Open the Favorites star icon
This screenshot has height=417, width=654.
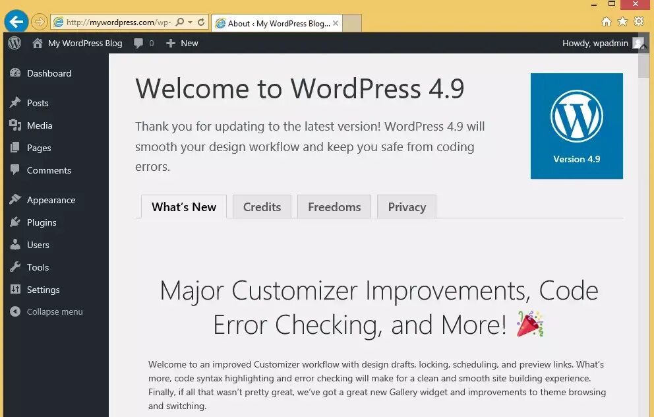coord(623,21)
